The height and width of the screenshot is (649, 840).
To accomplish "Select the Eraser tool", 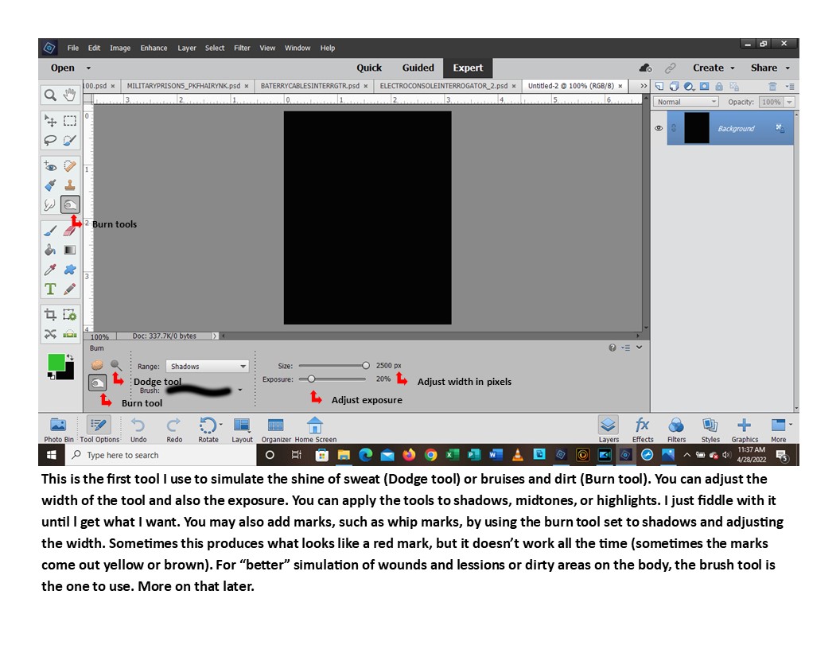I will click(70, 231).
